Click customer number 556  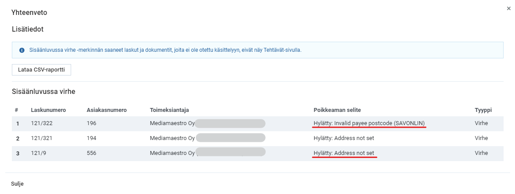click(91, 153)
